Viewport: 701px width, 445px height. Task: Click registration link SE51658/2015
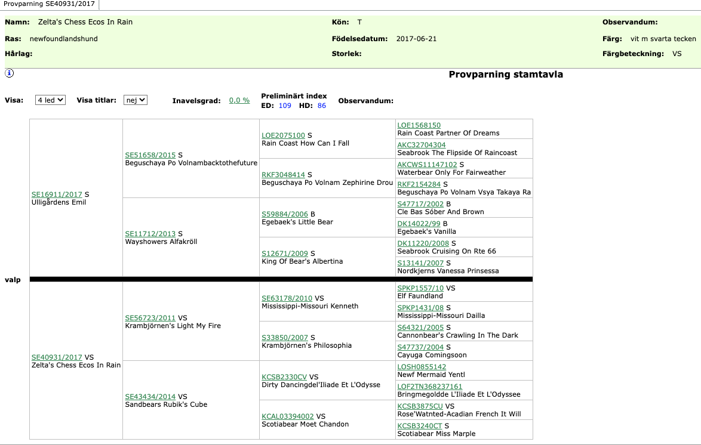coord(150,155)
